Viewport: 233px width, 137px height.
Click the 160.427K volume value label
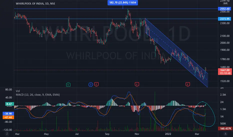click(225, 129)
